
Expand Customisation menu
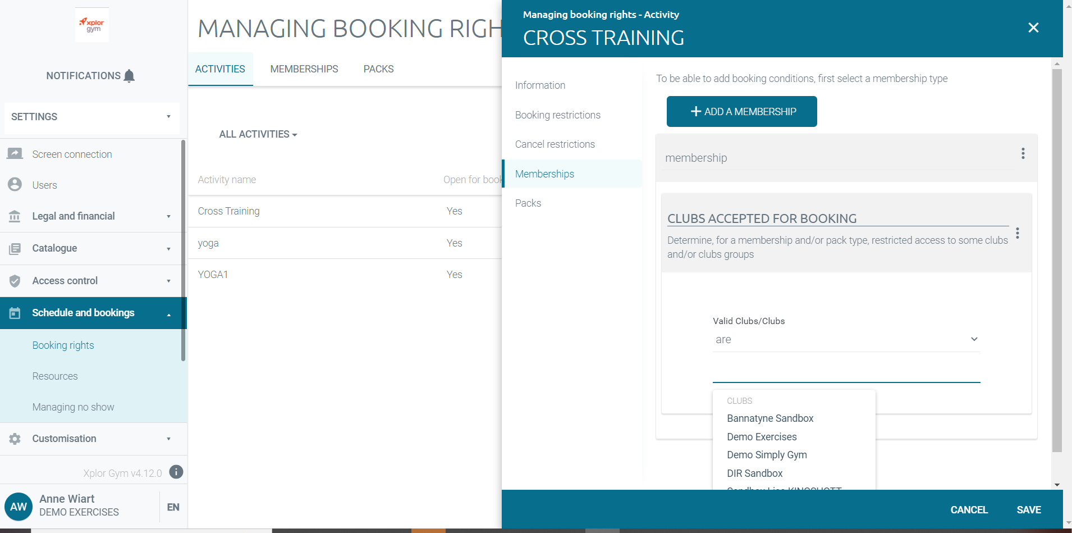coord(168,439)
